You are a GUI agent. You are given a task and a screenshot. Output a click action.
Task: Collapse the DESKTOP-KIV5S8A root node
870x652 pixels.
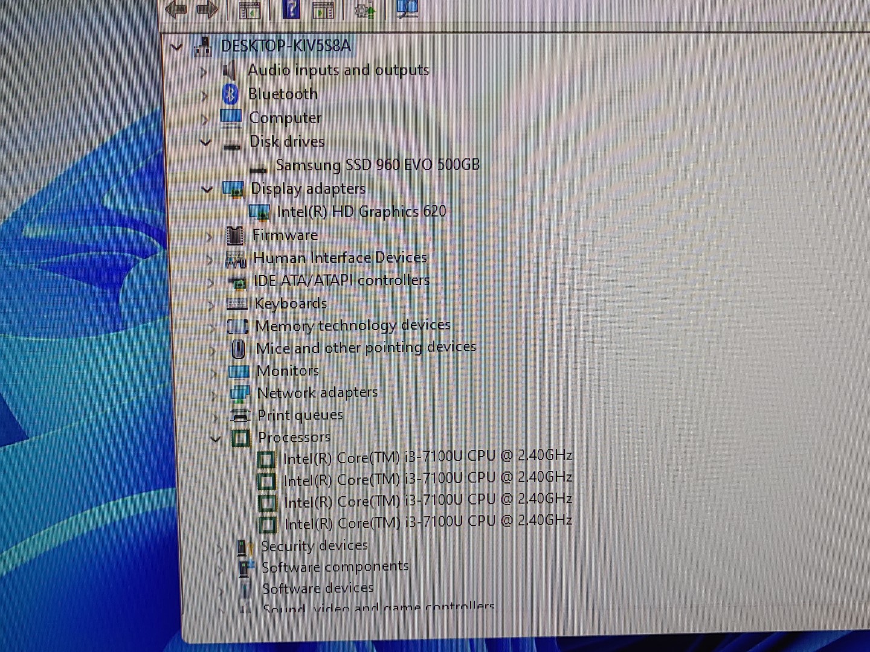point(176,47)
